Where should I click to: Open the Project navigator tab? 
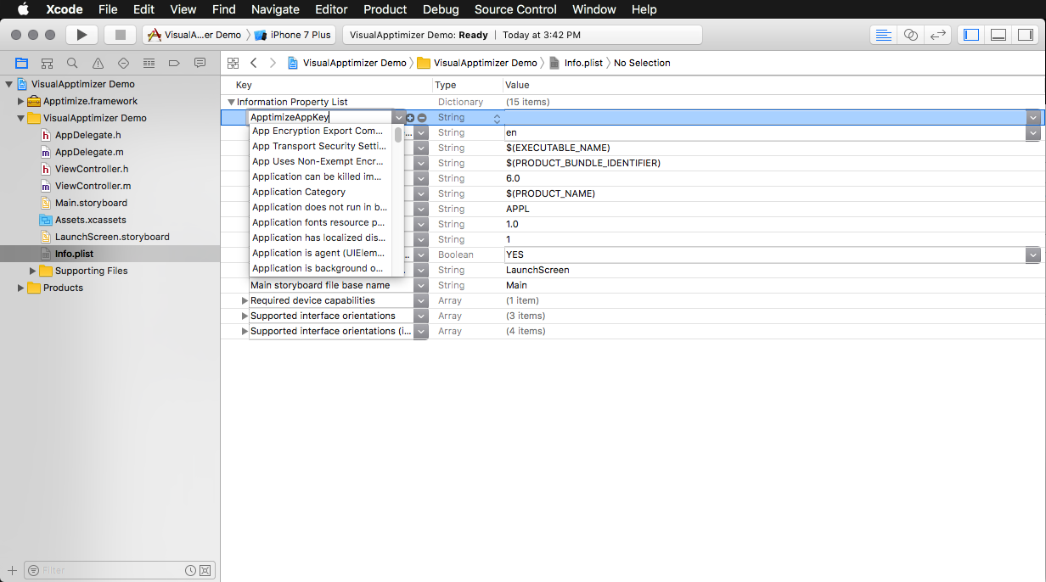click(x=21, y=63)
